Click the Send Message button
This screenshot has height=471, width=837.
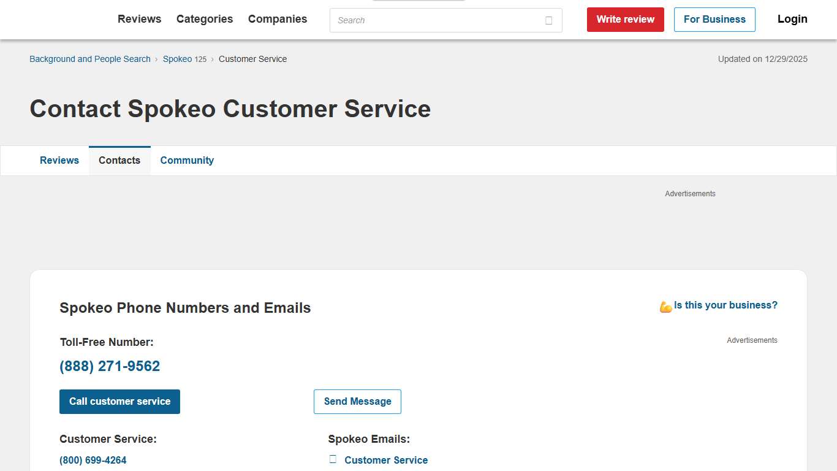(x=357, y=401)
